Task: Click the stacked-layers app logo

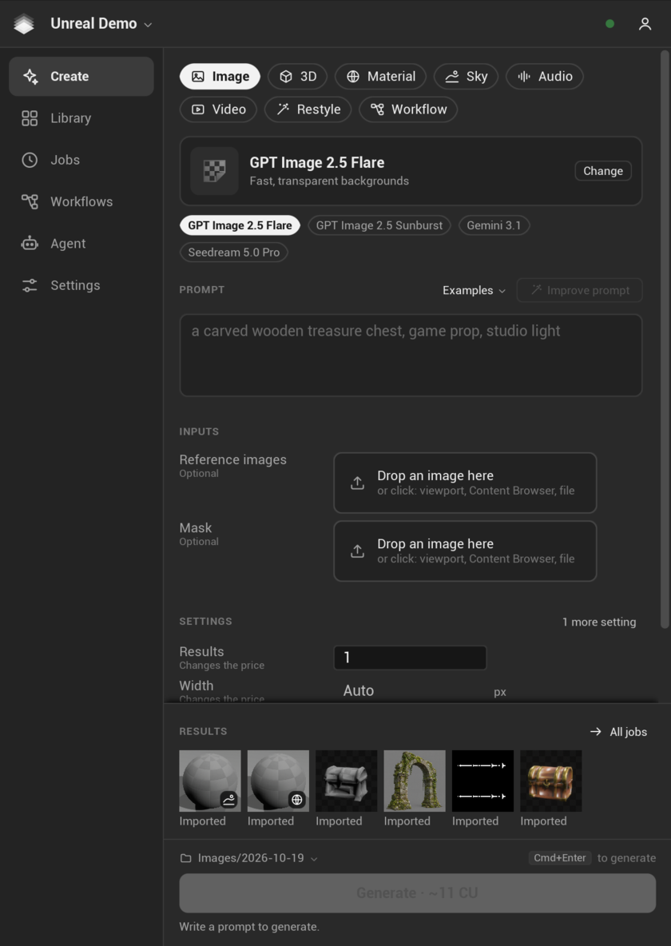Action: pyautogui.click(x=24, y=24)
